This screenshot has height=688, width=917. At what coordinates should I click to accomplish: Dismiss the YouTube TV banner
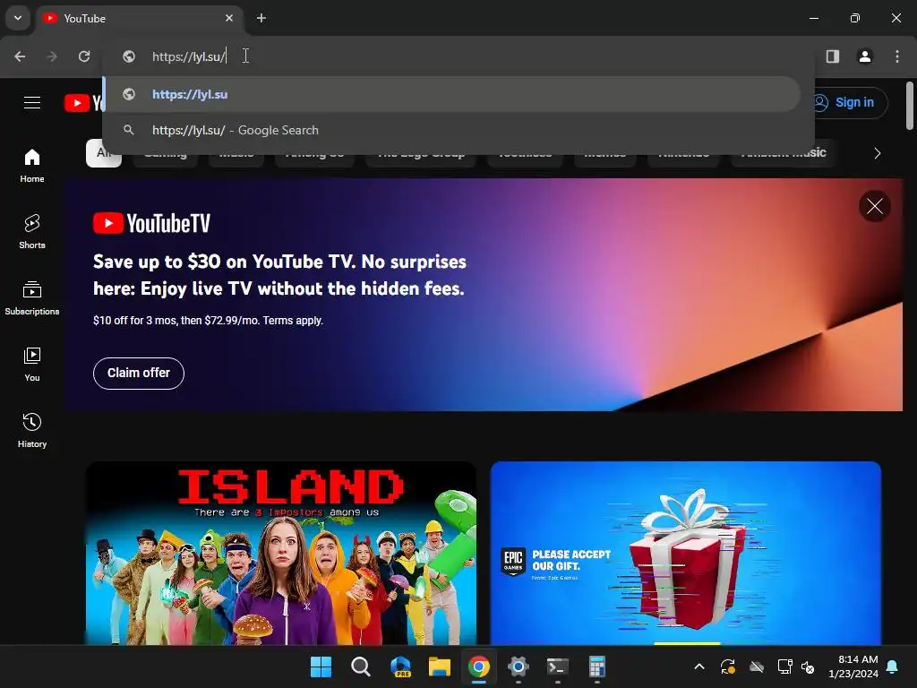click(874, 206)
